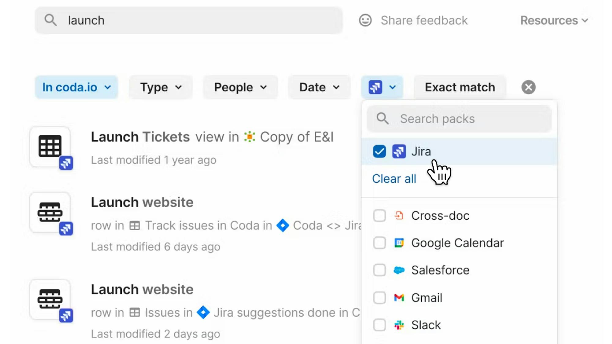Click the Salesforce cloud icon
The height and width of the screenshot is (344, 612).
(x=399, y=270)
